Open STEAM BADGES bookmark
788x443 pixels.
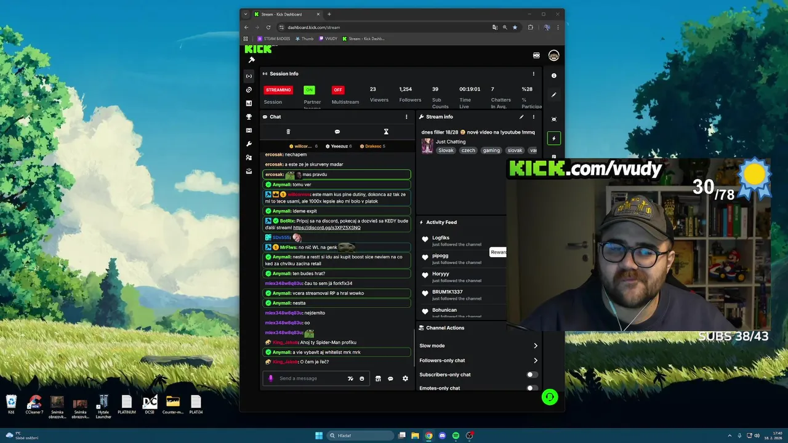click(x=274, y=39)
